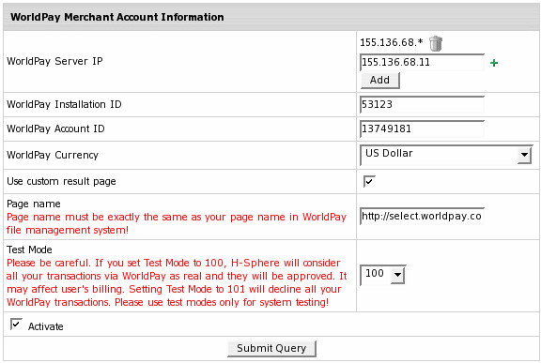Click the WorldPay Server IP label
The width and height of the screenshot is (541, 363).
pyautogui.click(x=54, y=61)
